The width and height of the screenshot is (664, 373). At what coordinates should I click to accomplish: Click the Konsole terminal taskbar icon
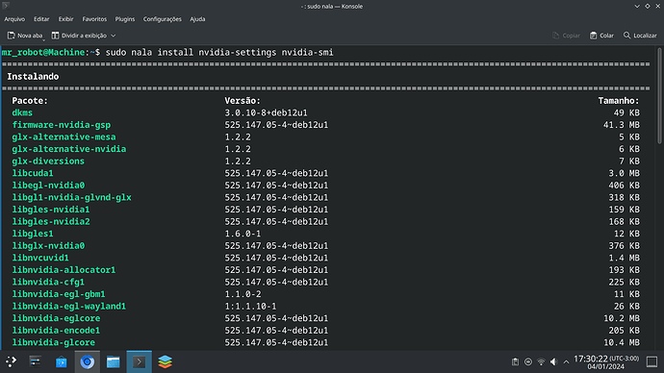139,361
